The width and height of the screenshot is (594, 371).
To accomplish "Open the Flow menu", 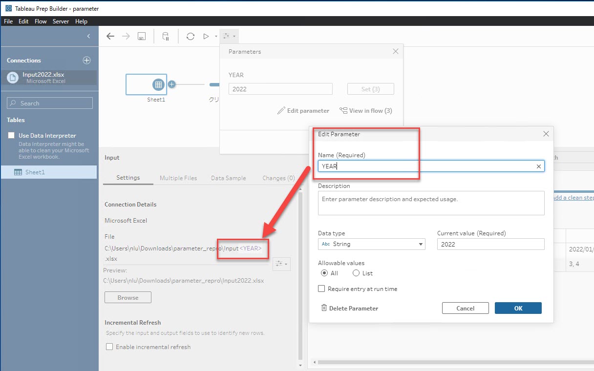I will point(41,21).
